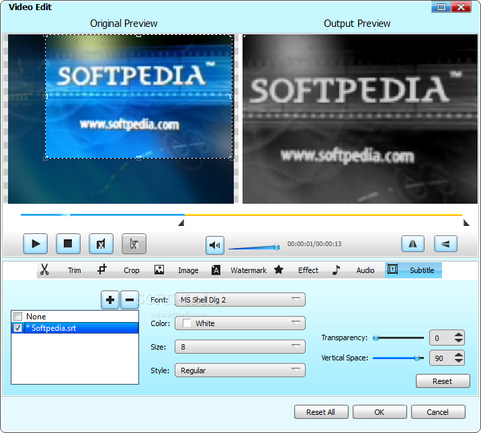
Task: Adjust the Transparency slider handle
Action: [376, 338]
